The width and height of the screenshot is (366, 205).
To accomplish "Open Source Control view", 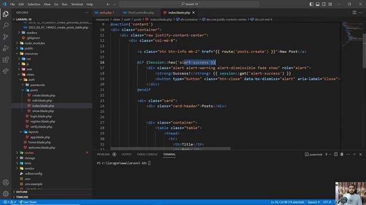I will click(6, 36).
